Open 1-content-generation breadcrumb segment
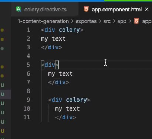 (x=43, y=21)
